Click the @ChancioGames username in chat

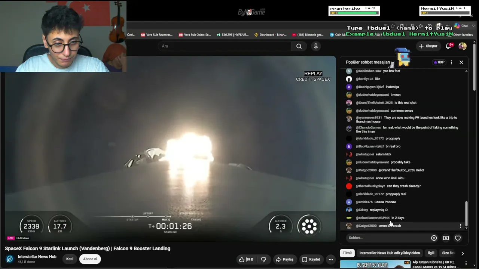point(368,127)
